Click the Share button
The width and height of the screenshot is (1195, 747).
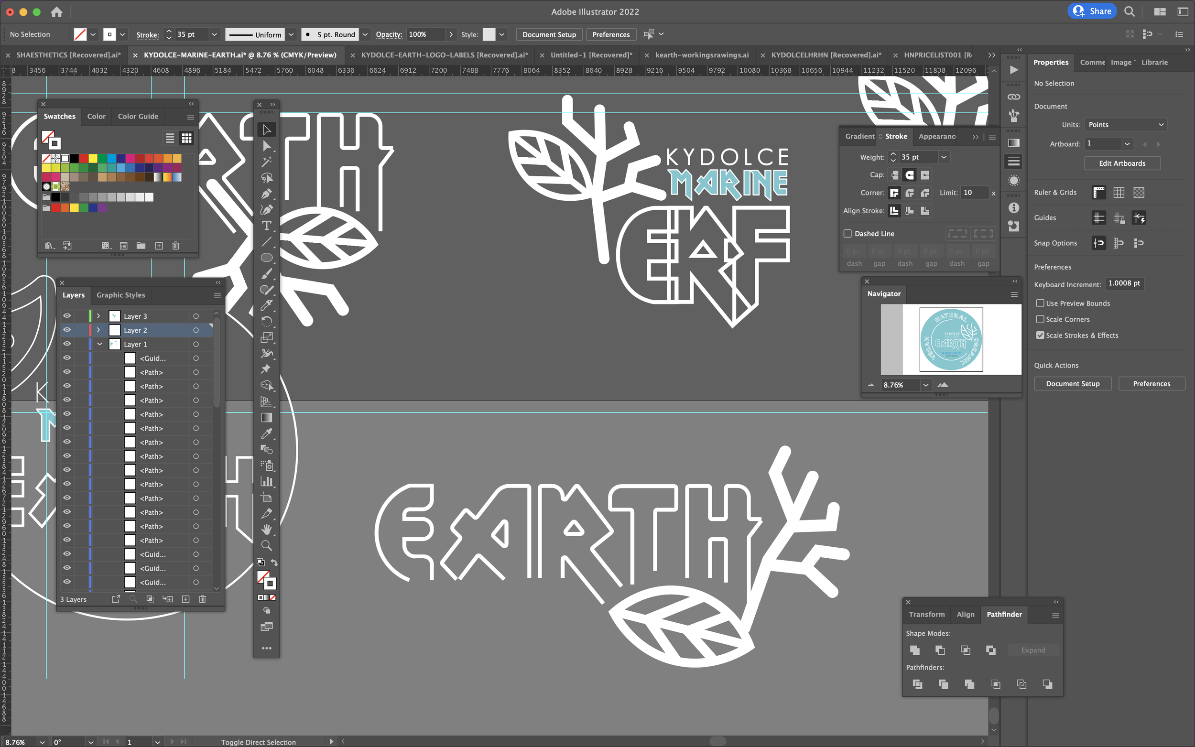(1092, 11)
